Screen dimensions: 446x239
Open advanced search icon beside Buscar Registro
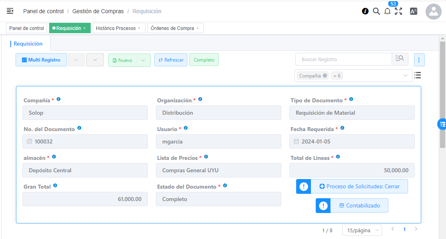(400, 59)
